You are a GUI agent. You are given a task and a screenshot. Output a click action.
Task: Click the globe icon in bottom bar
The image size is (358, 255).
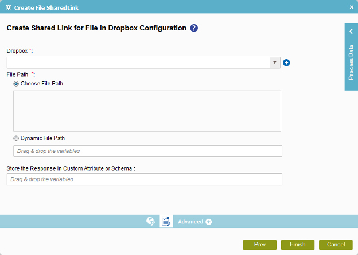click(x=151, y=221)
